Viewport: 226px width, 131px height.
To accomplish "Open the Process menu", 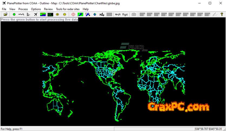I will [x=23, y=9].
